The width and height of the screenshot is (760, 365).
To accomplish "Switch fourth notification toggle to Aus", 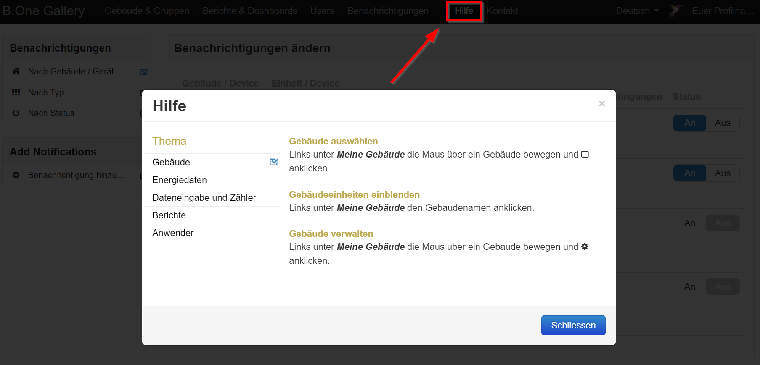I will pyautogui.click(x=723, y=286).
